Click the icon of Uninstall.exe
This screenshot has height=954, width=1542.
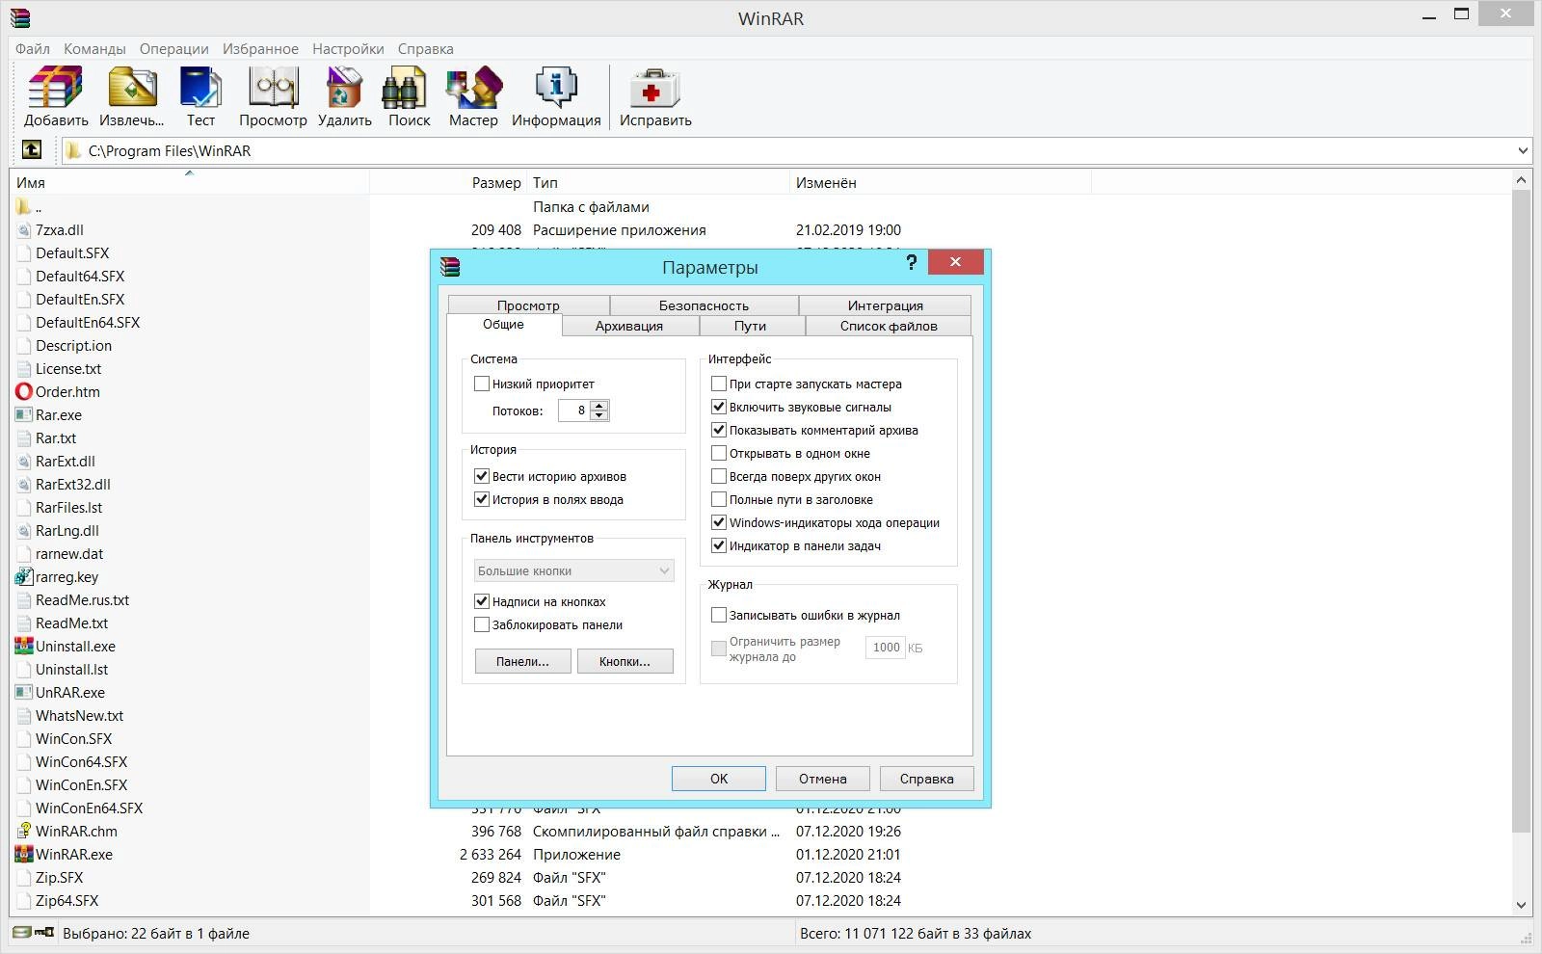(x=24, y=646)
